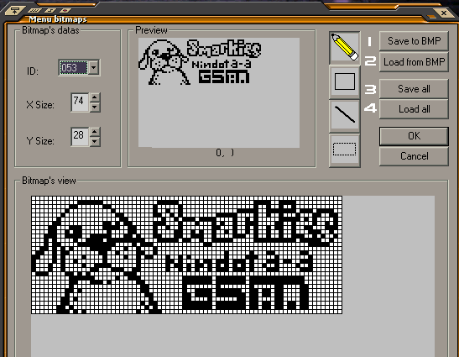459x357 pixels.
Task: Select the dotted selection rectangle tool
Action: point(345,150)
